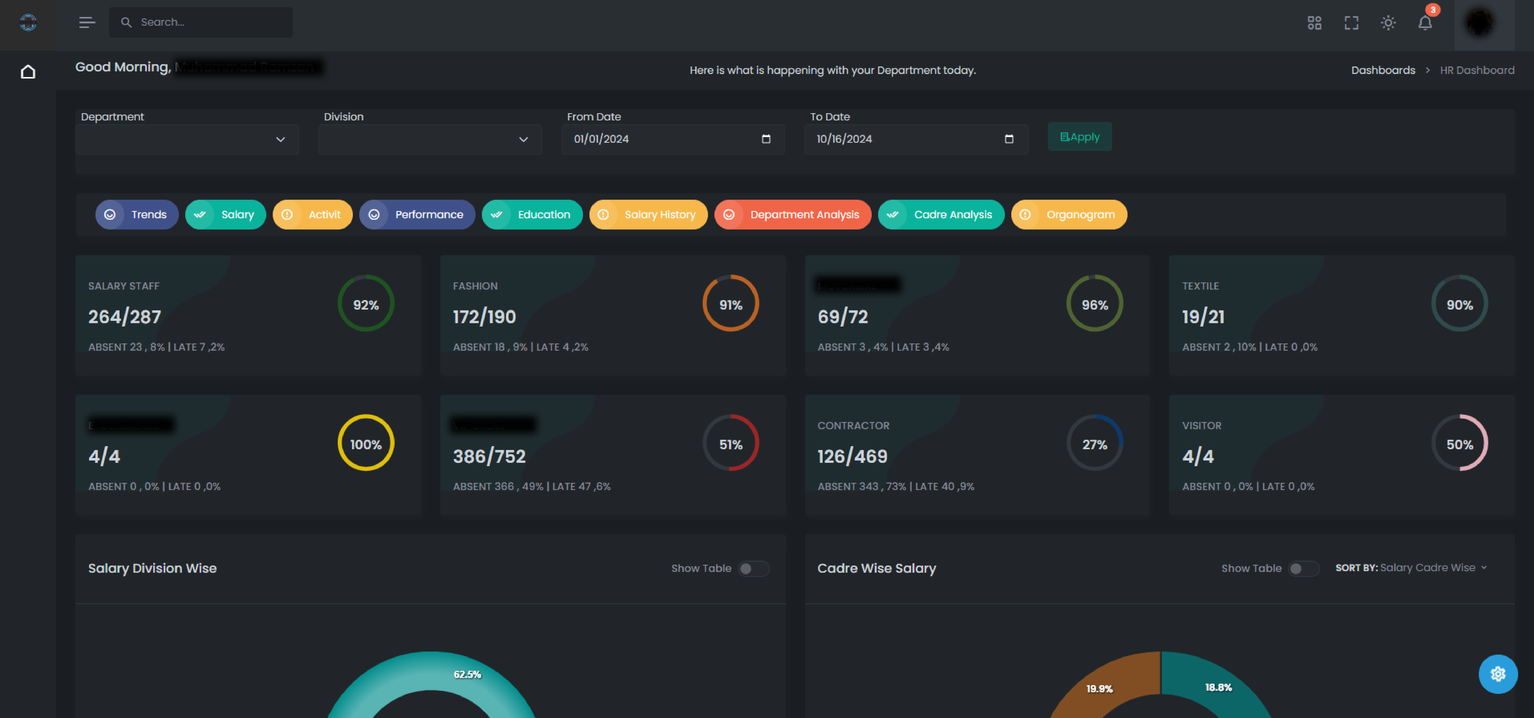
Task: Click the Fashion 91% progress ring
Action: pos(731,303)
